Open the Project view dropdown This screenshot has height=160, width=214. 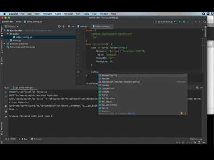click(x=12, y=27)
